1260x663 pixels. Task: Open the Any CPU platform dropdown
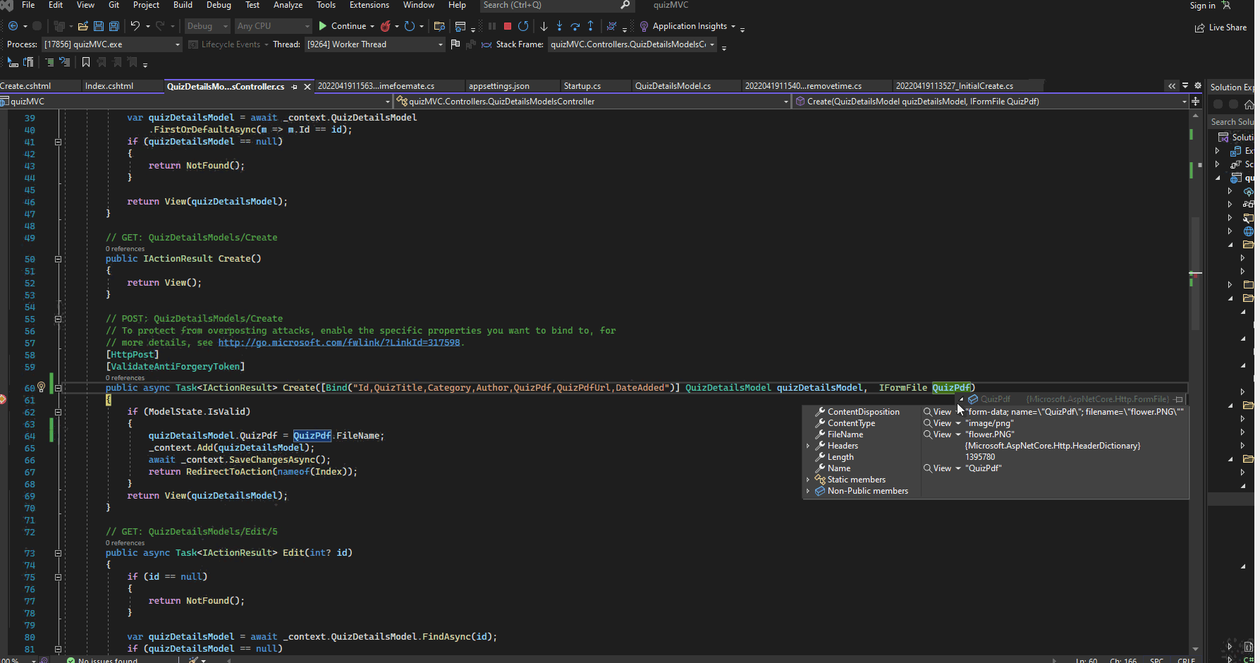pyautogui.click(x=273, y=26)
